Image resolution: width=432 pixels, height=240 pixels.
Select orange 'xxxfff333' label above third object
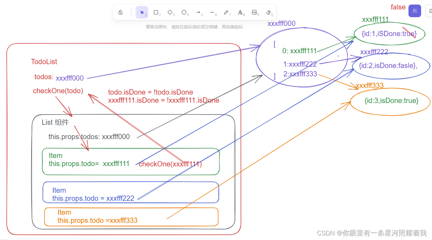370,85
